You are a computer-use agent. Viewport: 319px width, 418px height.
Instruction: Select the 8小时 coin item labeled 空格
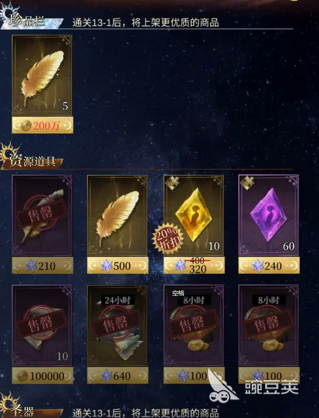pos(194,325)
